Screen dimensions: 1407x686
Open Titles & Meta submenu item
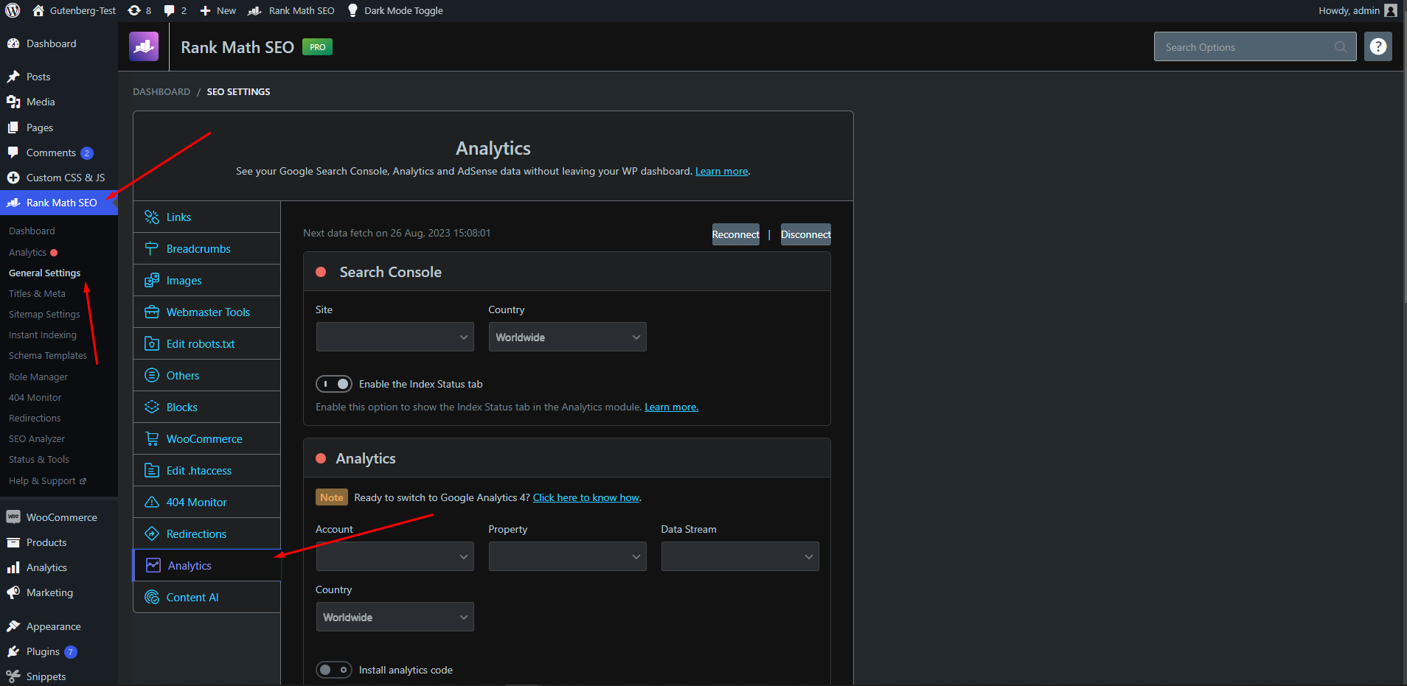click(37, 293)
